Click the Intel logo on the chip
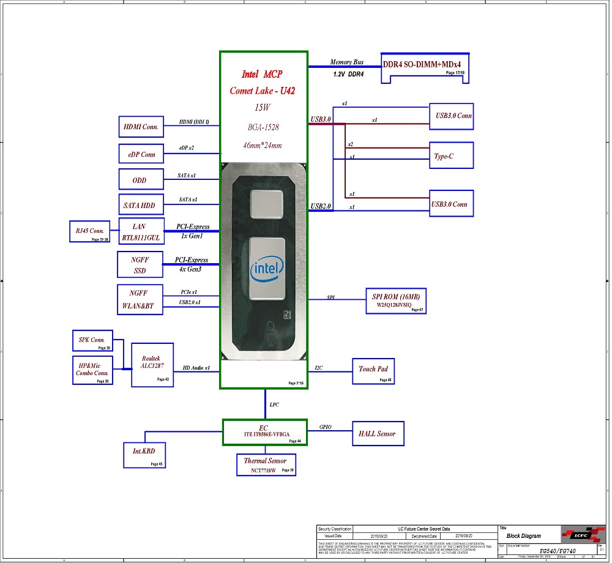This screenshot has height=563, width=612. click(x=267, y=268)
